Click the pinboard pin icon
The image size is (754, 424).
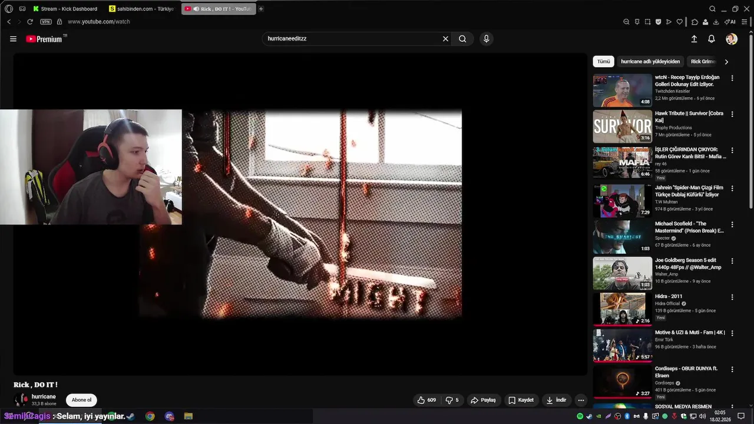tap(637, 22)
